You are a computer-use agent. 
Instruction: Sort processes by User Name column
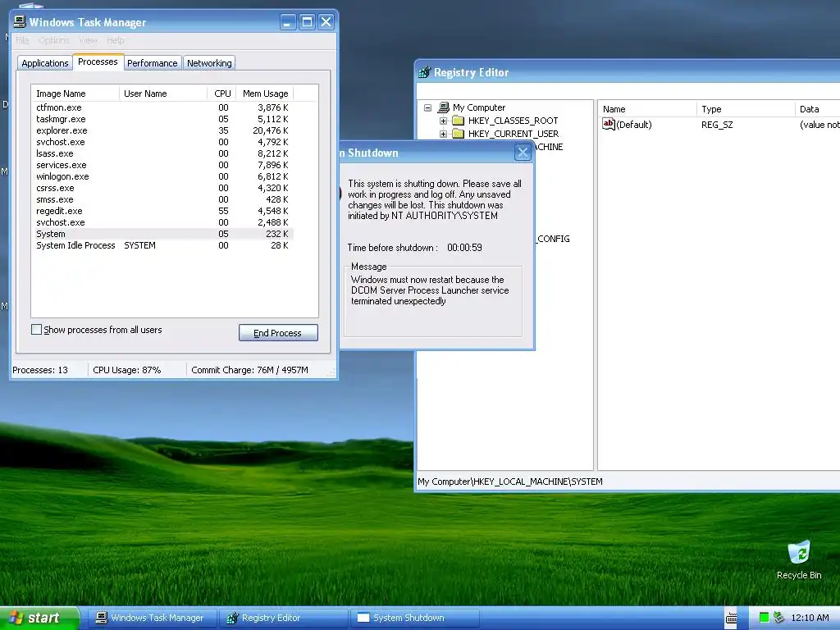point(163,94)
